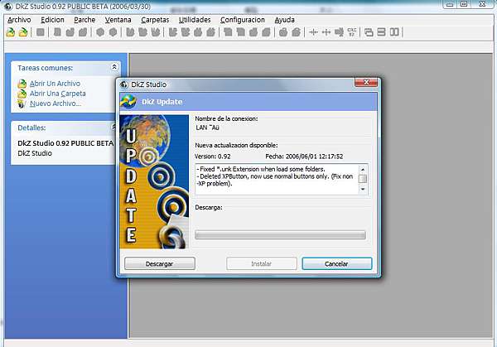
Task: Click the connection name 'LAN' value
Action: coord(207,128)
